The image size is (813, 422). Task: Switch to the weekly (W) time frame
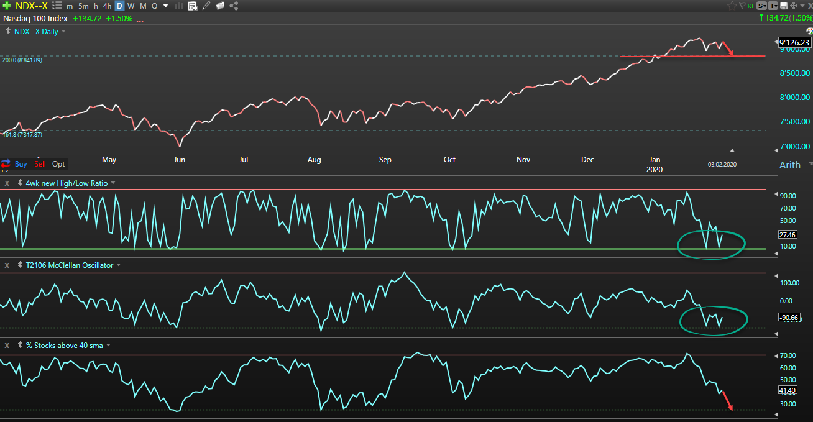(131, 6)
